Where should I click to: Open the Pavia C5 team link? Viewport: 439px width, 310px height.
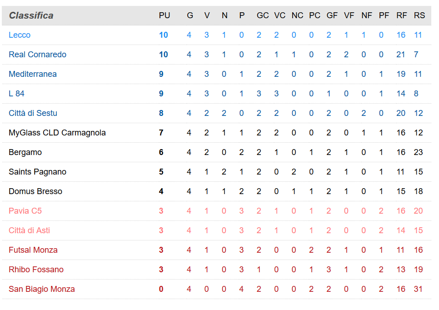[25, 211]
